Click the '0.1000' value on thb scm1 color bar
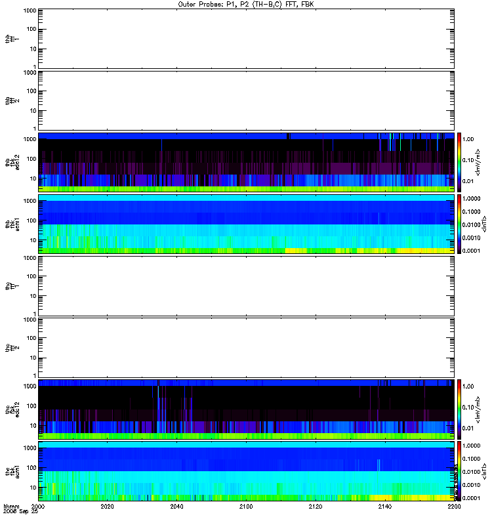The image size is (492, 525). [x=471, y=211]
